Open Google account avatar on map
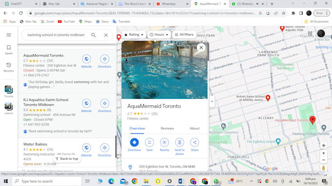 point(321,34)
